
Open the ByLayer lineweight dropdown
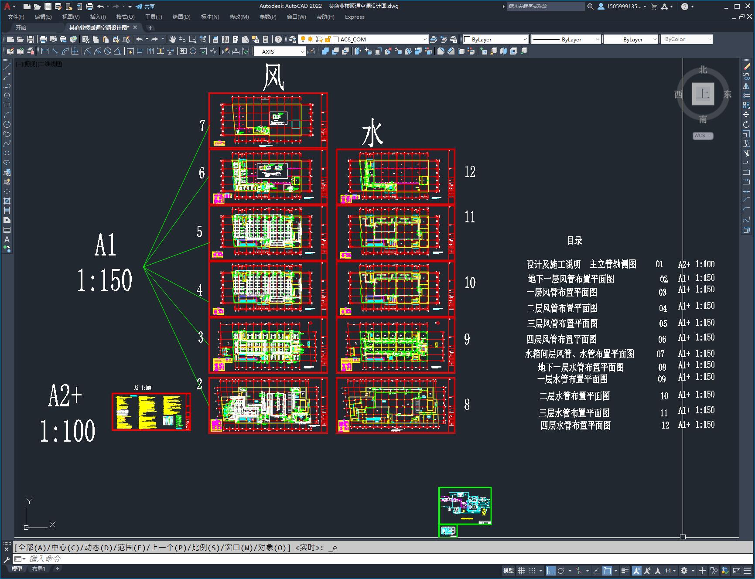coord(631,39)
